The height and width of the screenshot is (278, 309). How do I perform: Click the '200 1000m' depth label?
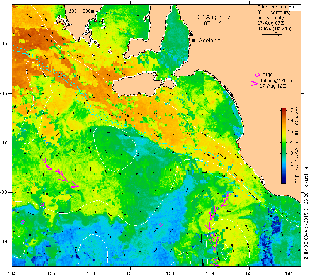(x=81, y=11)
